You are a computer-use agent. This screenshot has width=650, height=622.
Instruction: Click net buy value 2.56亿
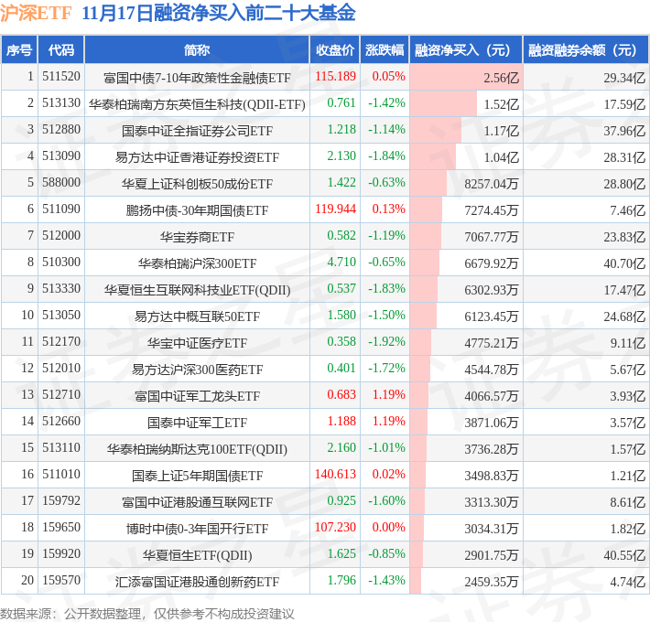(501, 78)
